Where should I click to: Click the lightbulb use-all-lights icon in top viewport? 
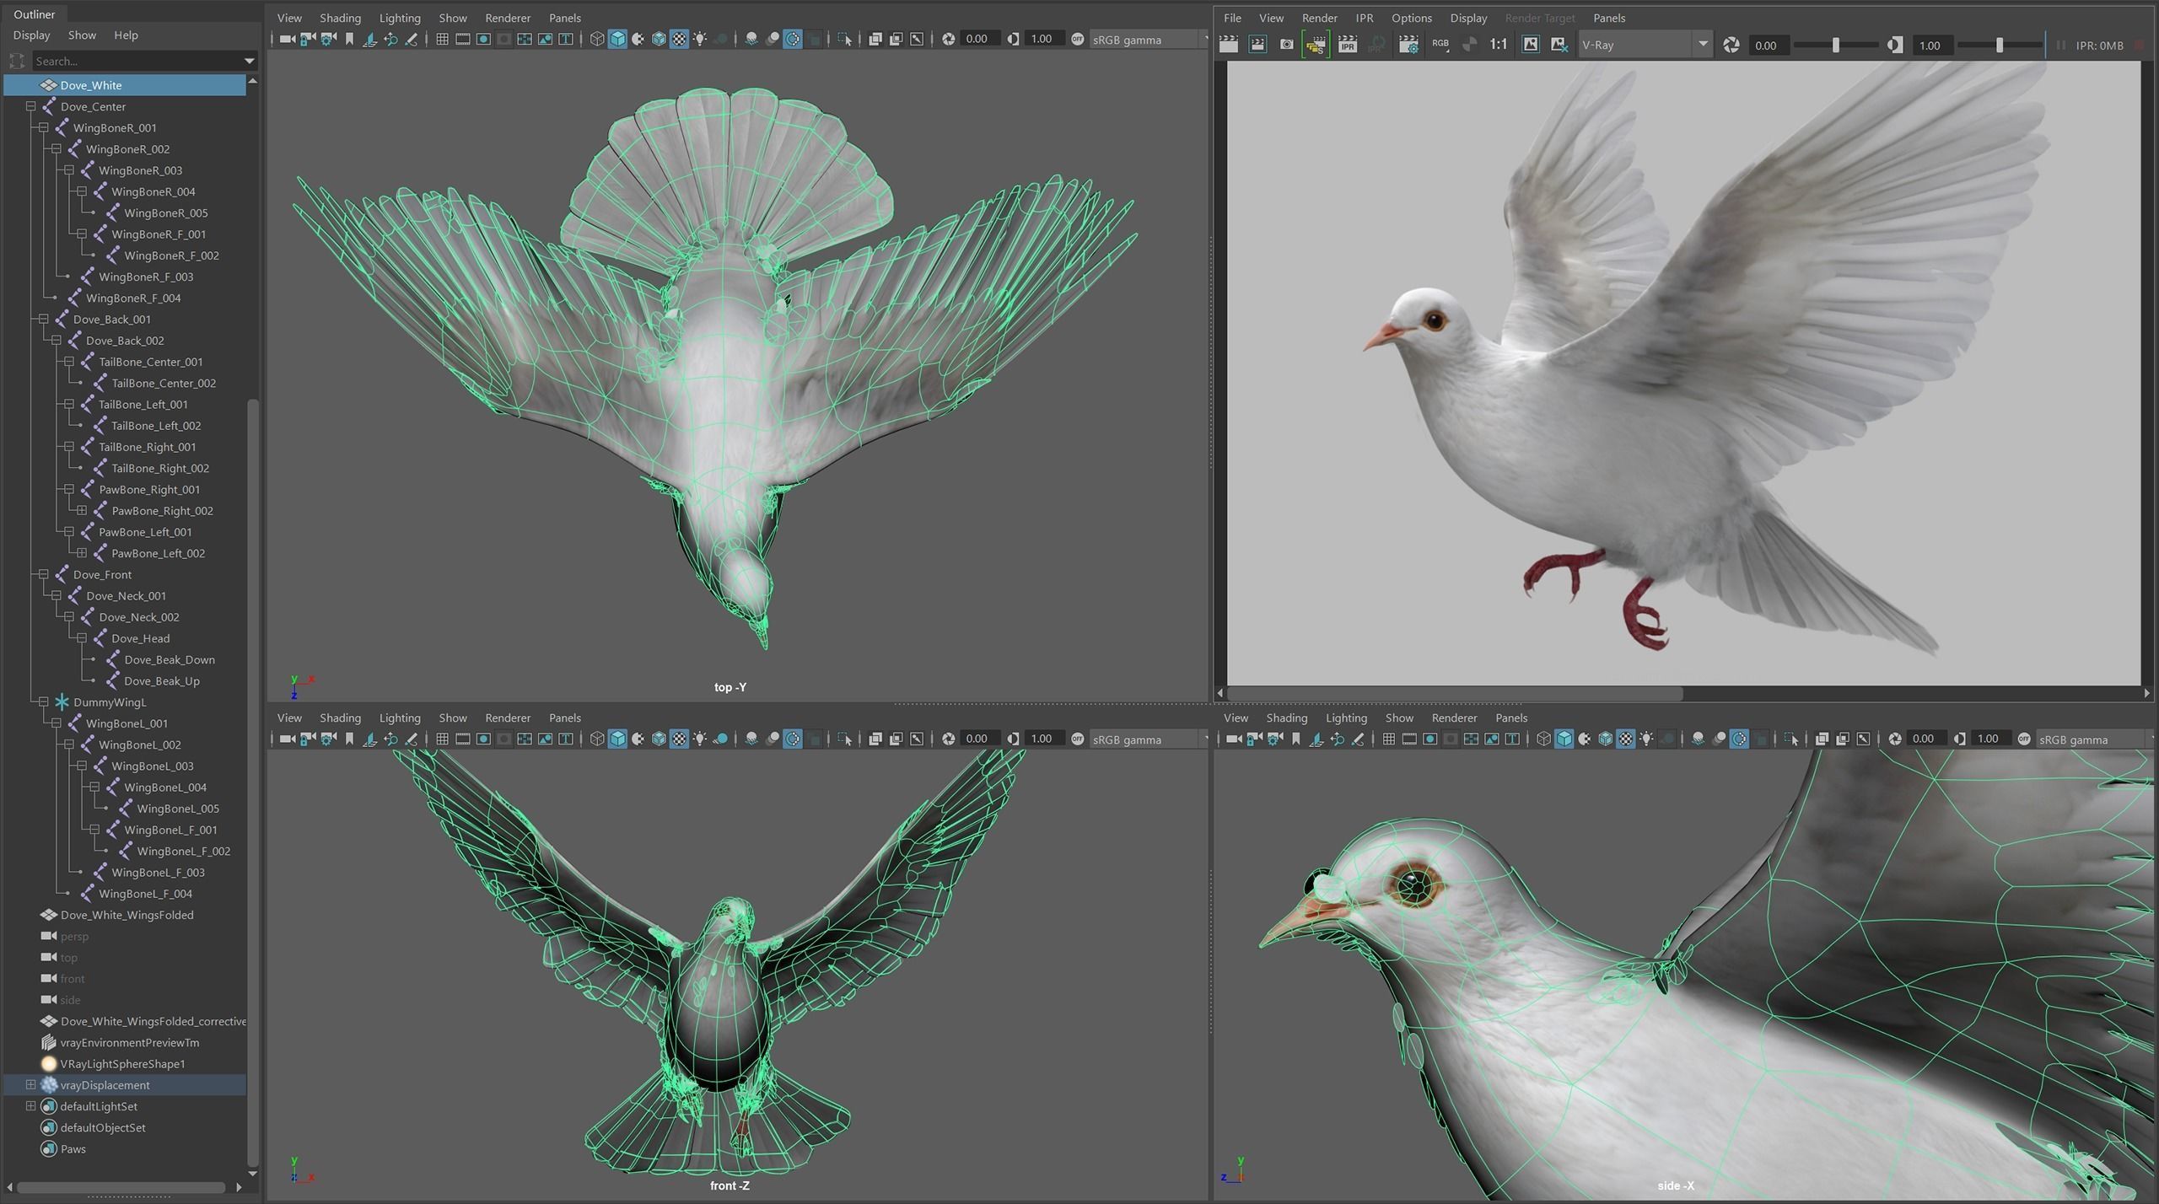700,39
